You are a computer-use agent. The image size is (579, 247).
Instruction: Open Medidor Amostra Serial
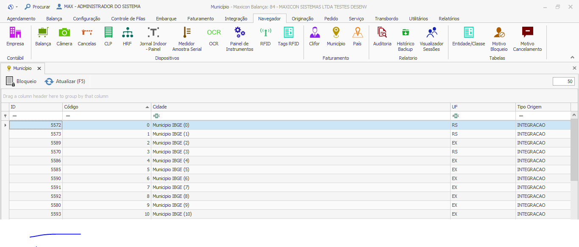[x=187, y=39]
